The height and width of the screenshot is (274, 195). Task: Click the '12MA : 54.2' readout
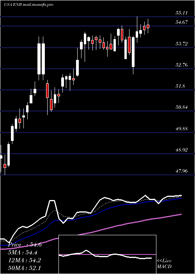pos(24,260)
